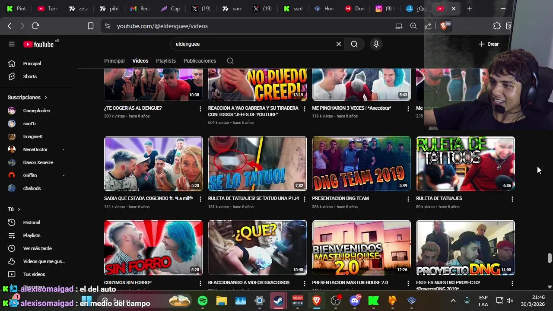Open options for ¿TE COGERIAS AL DENGUE? video
553x311 pixels.
tap(200, 109)
